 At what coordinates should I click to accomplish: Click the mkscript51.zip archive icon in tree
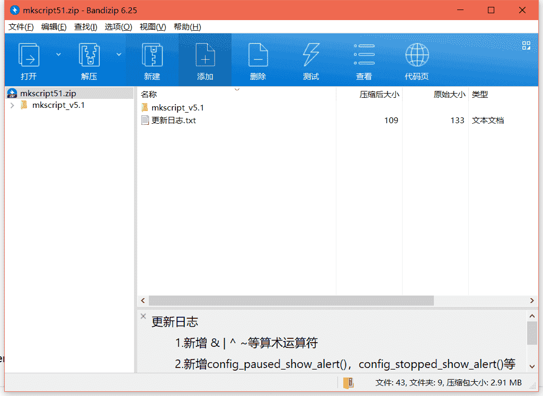click(12, 93)
